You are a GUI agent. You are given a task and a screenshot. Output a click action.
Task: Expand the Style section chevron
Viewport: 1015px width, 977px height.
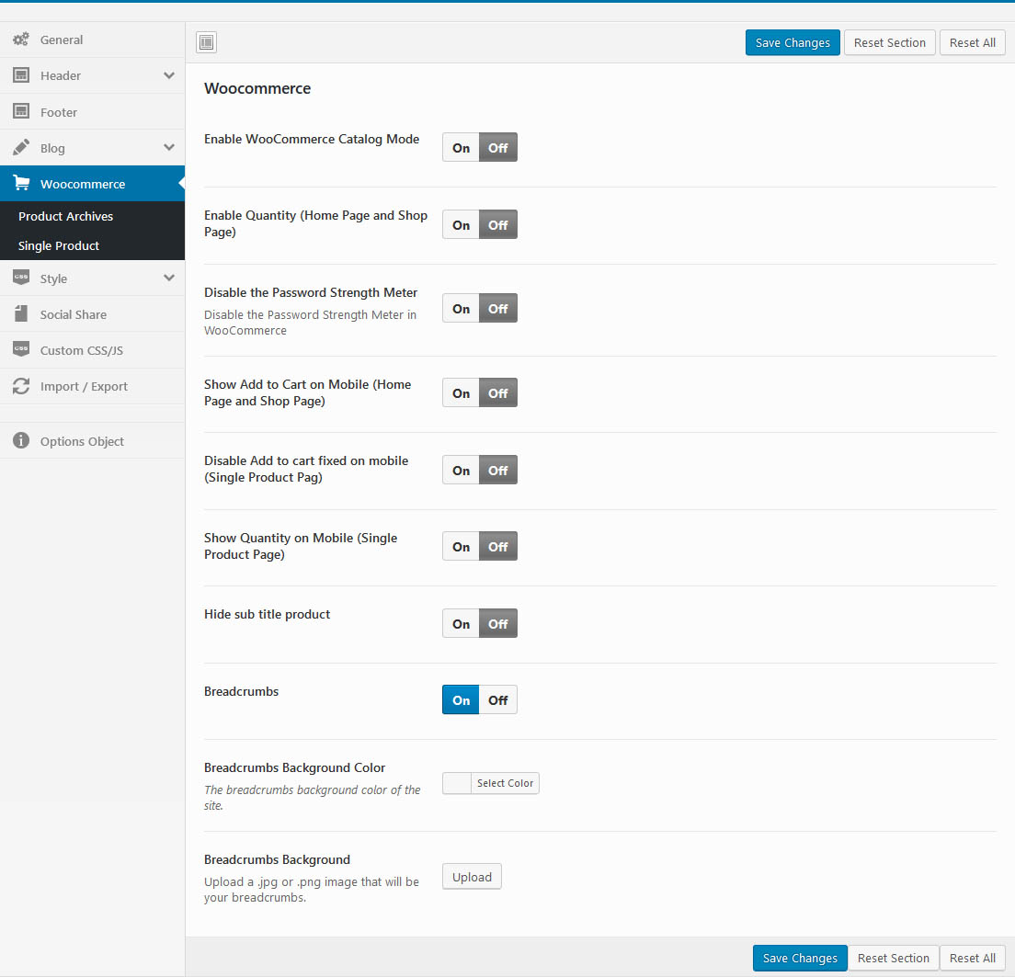169,278
